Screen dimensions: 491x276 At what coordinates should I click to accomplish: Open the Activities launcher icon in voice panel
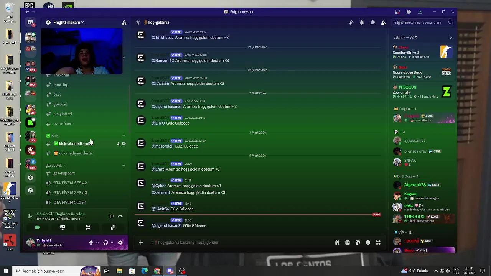click(88, 227)
